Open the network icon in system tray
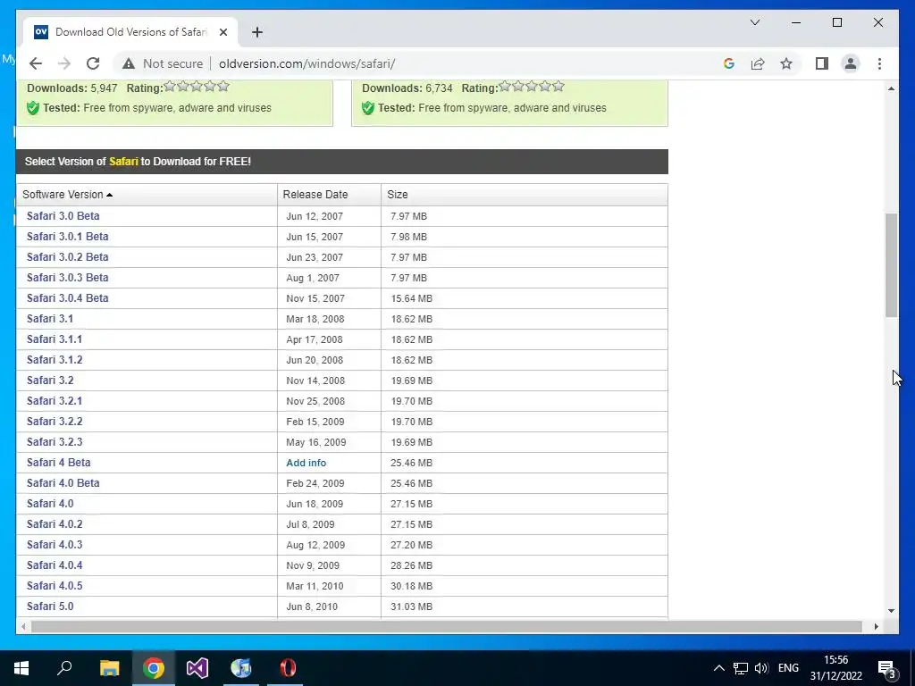Viewport: 915px width, 686px height. click(x=741, y=668)
